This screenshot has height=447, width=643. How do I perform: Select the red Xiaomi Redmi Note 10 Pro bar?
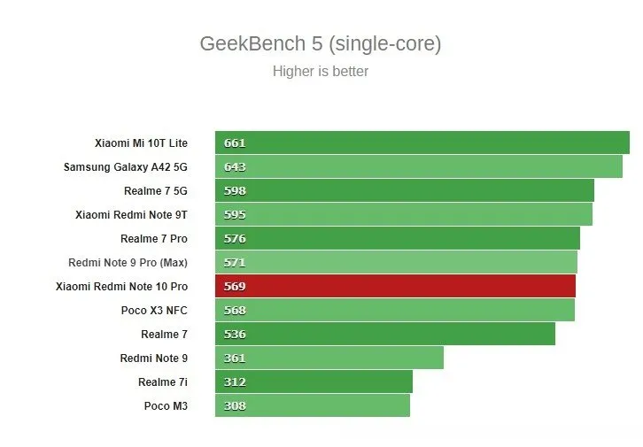[395, 286]
